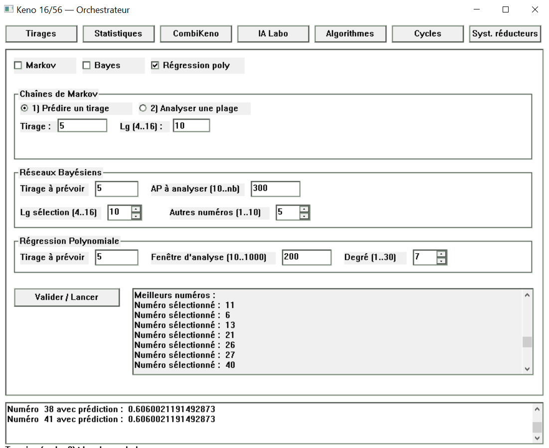Decrease Autres numéros with the down arrow
This screenshot has height=448, width=549.
click(x=305, y=216)
